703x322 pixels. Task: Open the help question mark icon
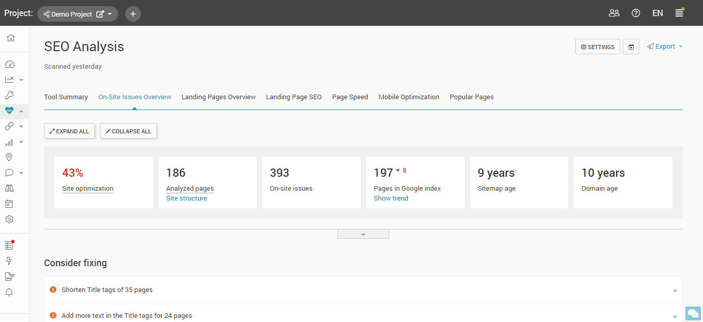[636, 13]
